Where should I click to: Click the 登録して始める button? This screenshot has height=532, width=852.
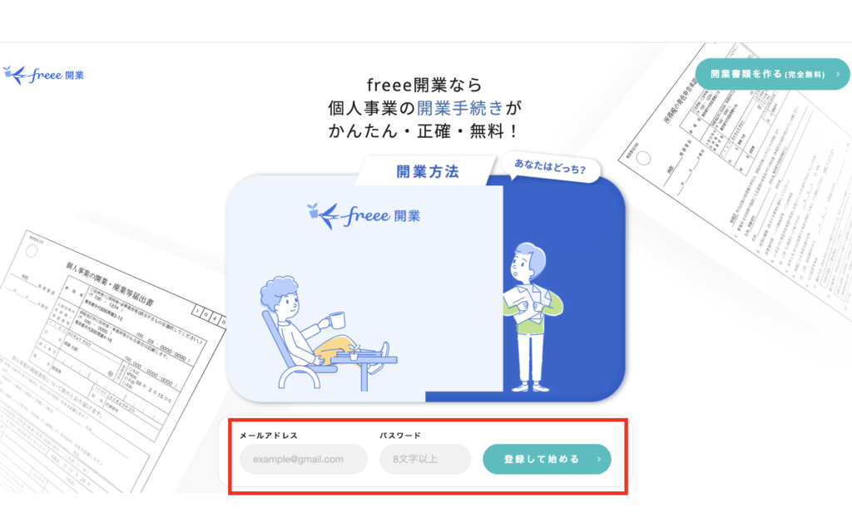[547, 459]
